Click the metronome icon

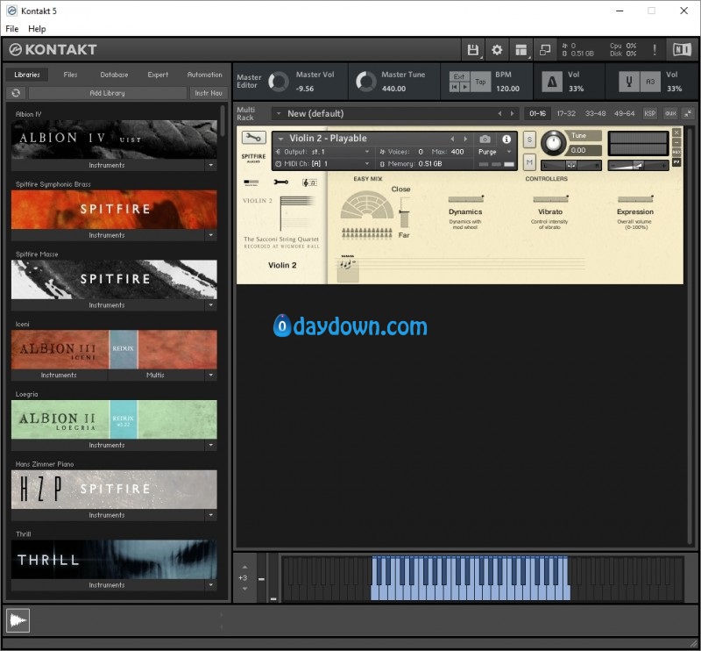552,82
